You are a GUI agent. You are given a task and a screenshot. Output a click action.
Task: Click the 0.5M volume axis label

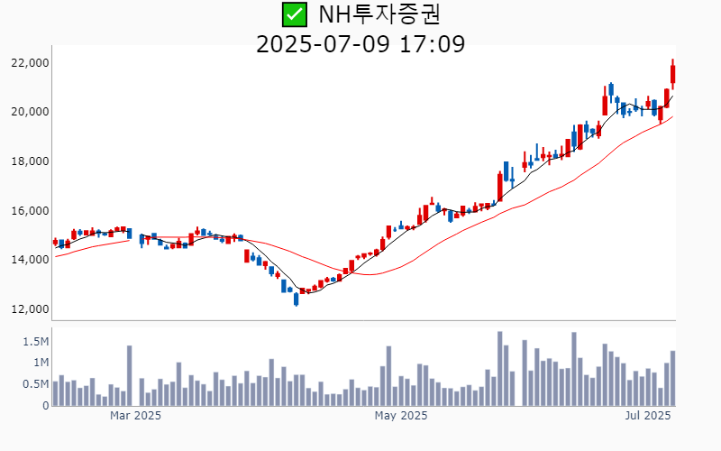[x=36, y=384]
